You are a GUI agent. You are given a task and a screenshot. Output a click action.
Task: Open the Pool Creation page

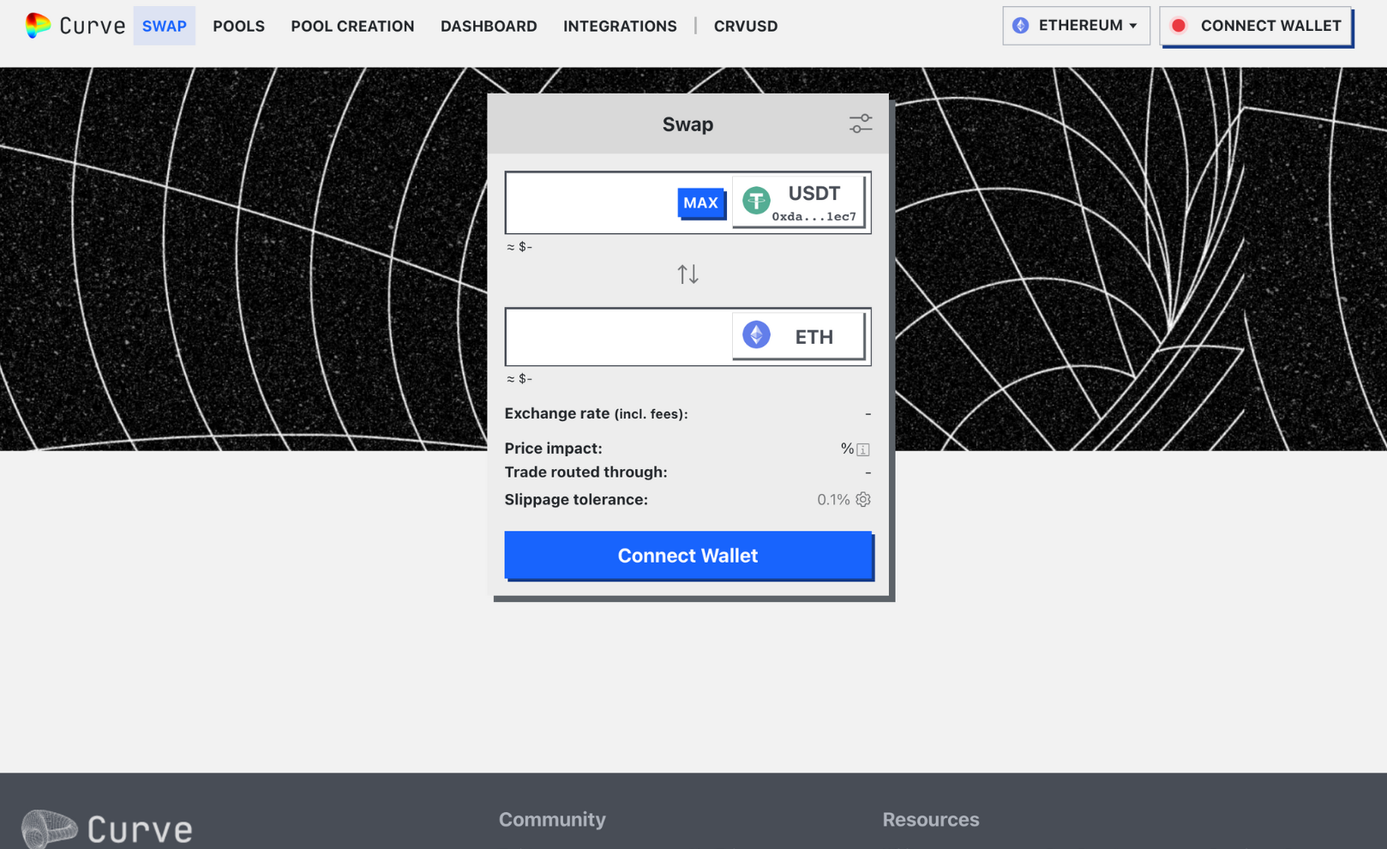pyautogui.click(x=352, y=26)
